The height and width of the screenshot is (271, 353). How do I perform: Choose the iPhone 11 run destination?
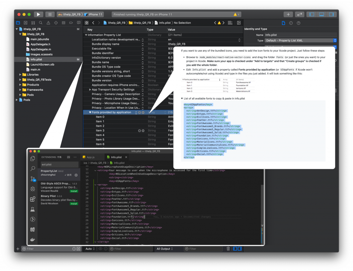pos(93,14)
